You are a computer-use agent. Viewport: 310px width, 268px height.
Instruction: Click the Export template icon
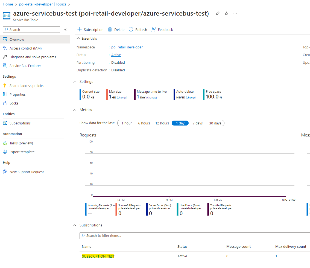point(5,152)
